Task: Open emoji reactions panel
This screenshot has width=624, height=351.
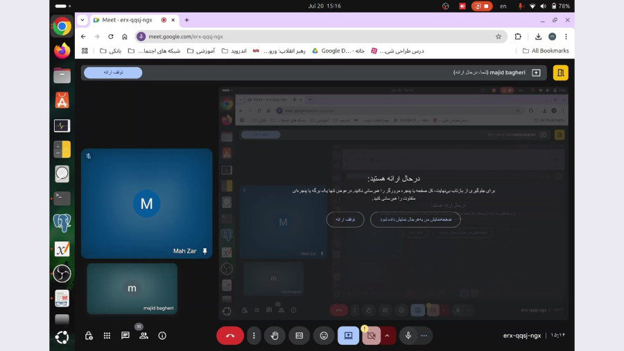Action: [x=324, y=336]
